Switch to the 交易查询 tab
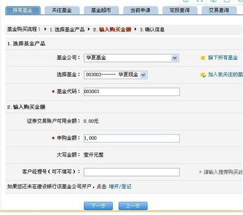Image resolution: width=243 pixels, height=215 pixels. coord(219,11)
